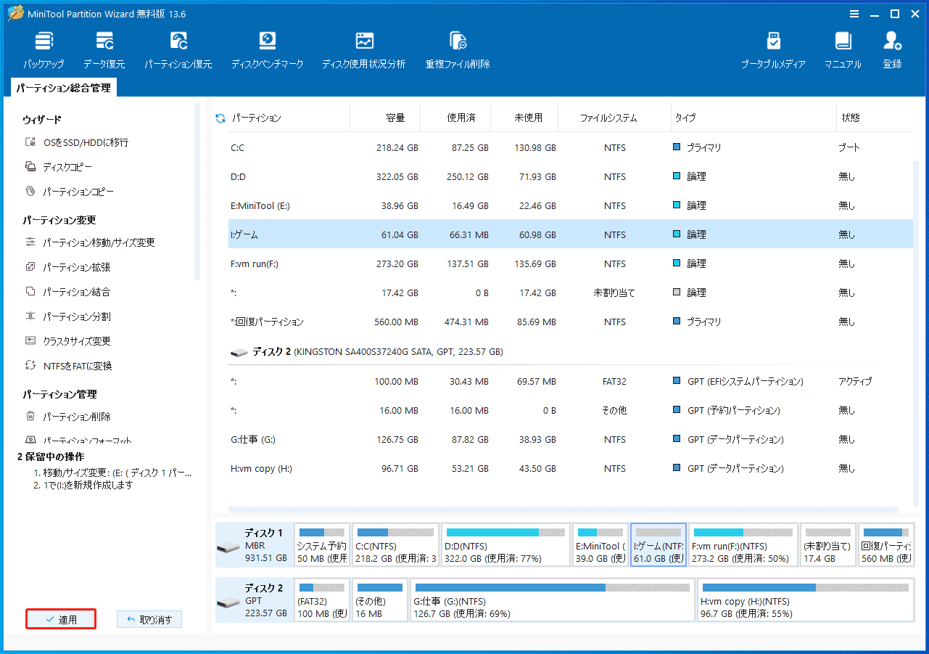This screenshot has height=654, width=929.
Task: Choose NTFSをFATに変換
Action: (68, 366)
